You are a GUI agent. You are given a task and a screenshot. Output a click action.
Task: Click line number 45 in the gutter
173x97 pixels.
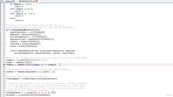pos(4,65)
